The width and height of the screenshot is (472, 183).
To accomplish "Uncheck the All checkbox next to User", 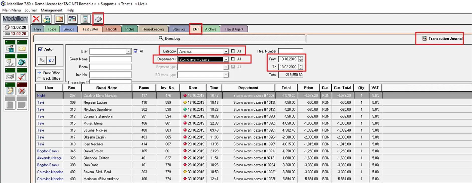I will tap(136, 51).
